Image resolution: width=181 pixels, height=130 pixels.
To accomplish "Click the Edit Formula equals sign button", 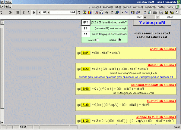I will point(144,17).
